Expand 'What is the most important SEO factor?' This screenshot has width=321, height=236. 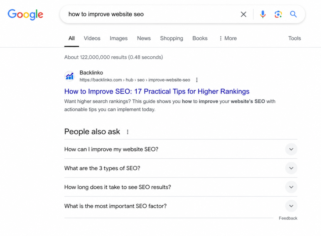(x=181, y=206)
